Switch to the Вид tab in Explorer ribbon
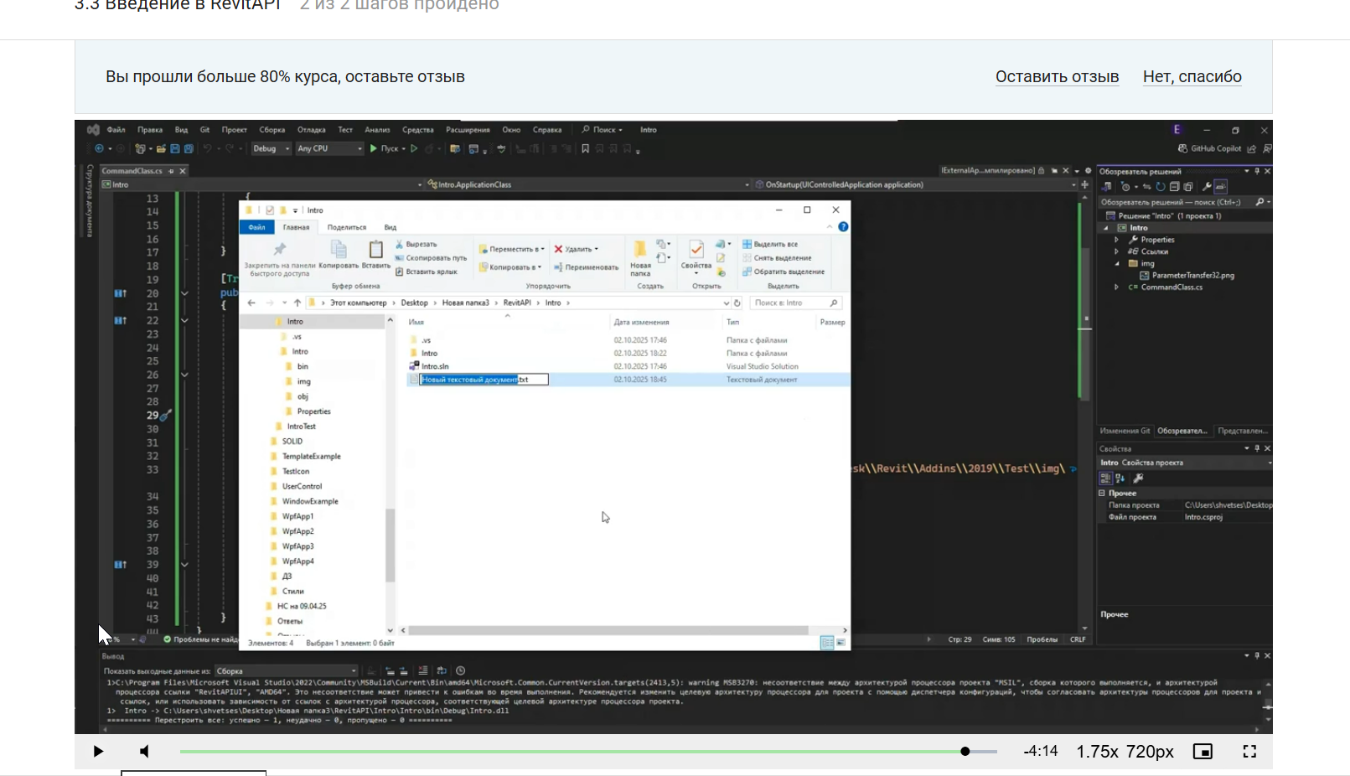The height and width of the screenshot is (776, 1350). [x=390, y=227]
